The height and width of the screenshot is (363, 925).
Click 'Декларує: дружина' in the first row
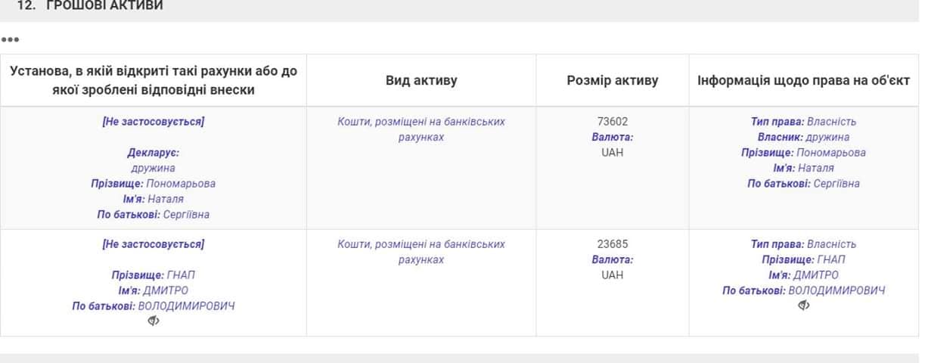click(154, 160)
